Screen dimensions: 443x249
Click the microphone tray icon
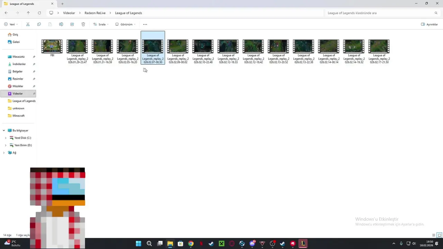401,243
